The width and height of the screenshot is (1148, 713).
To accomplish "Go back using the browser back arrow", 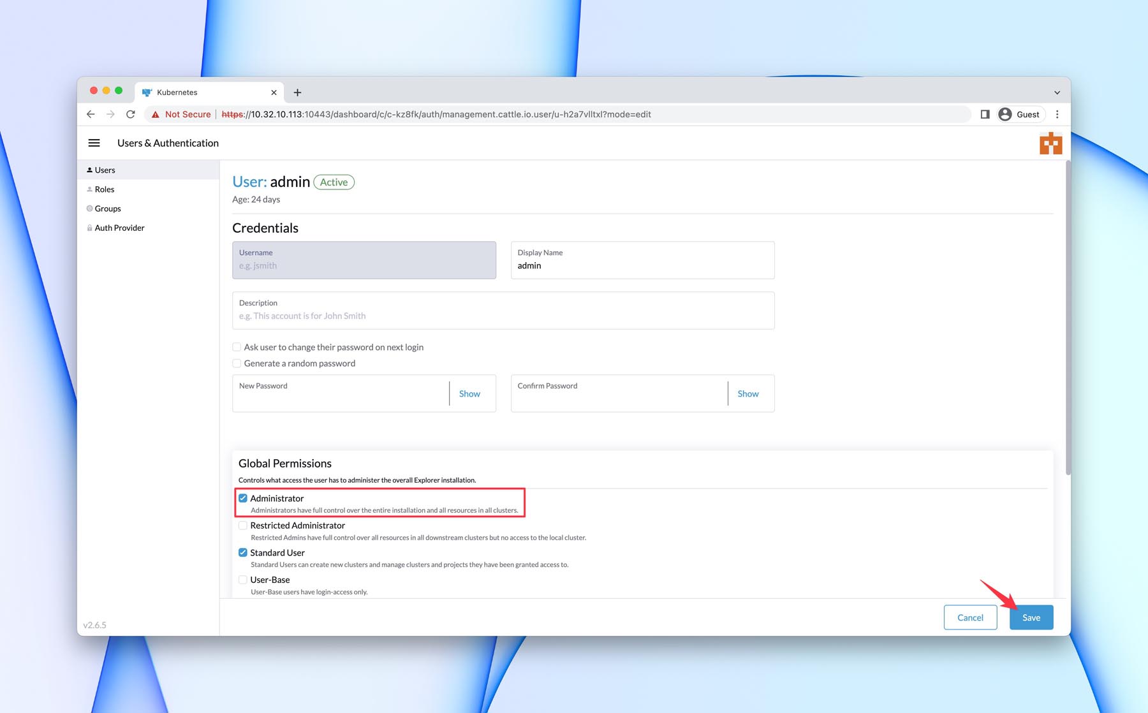I will pos(91,114).
